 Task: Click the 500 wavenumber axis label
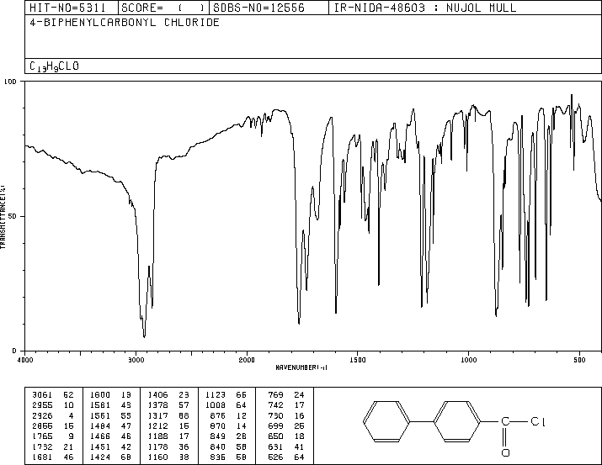click(x=579, y=360)
